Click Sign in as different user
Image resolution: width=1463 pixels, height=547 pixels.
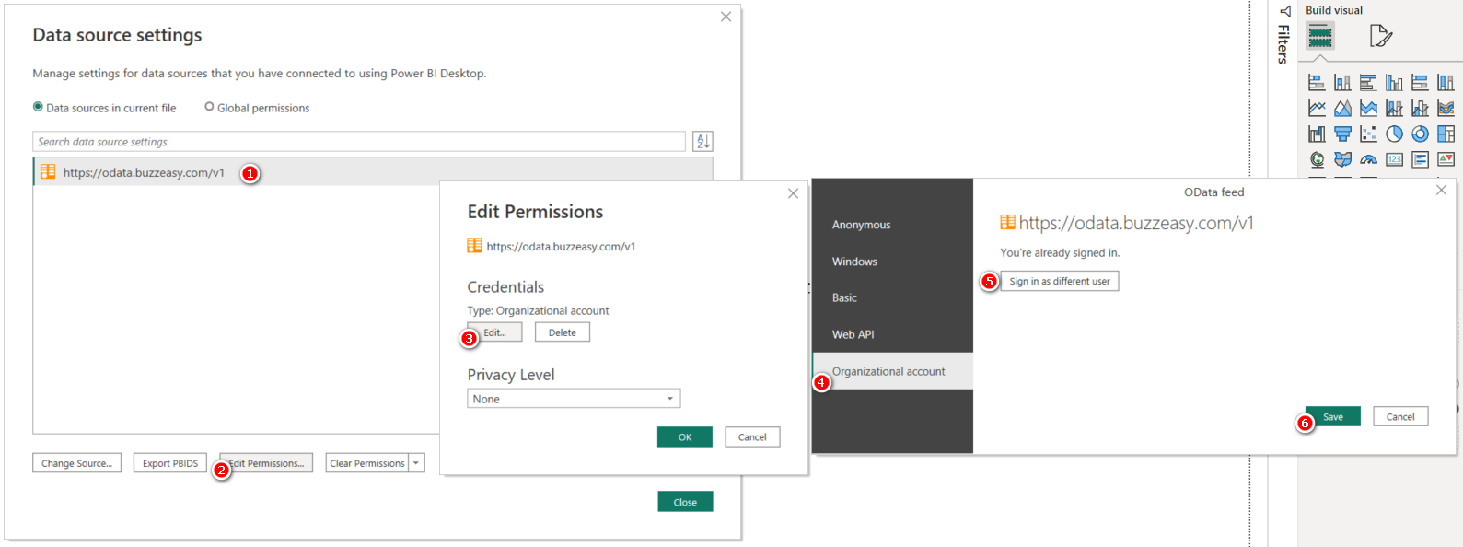1059,282
